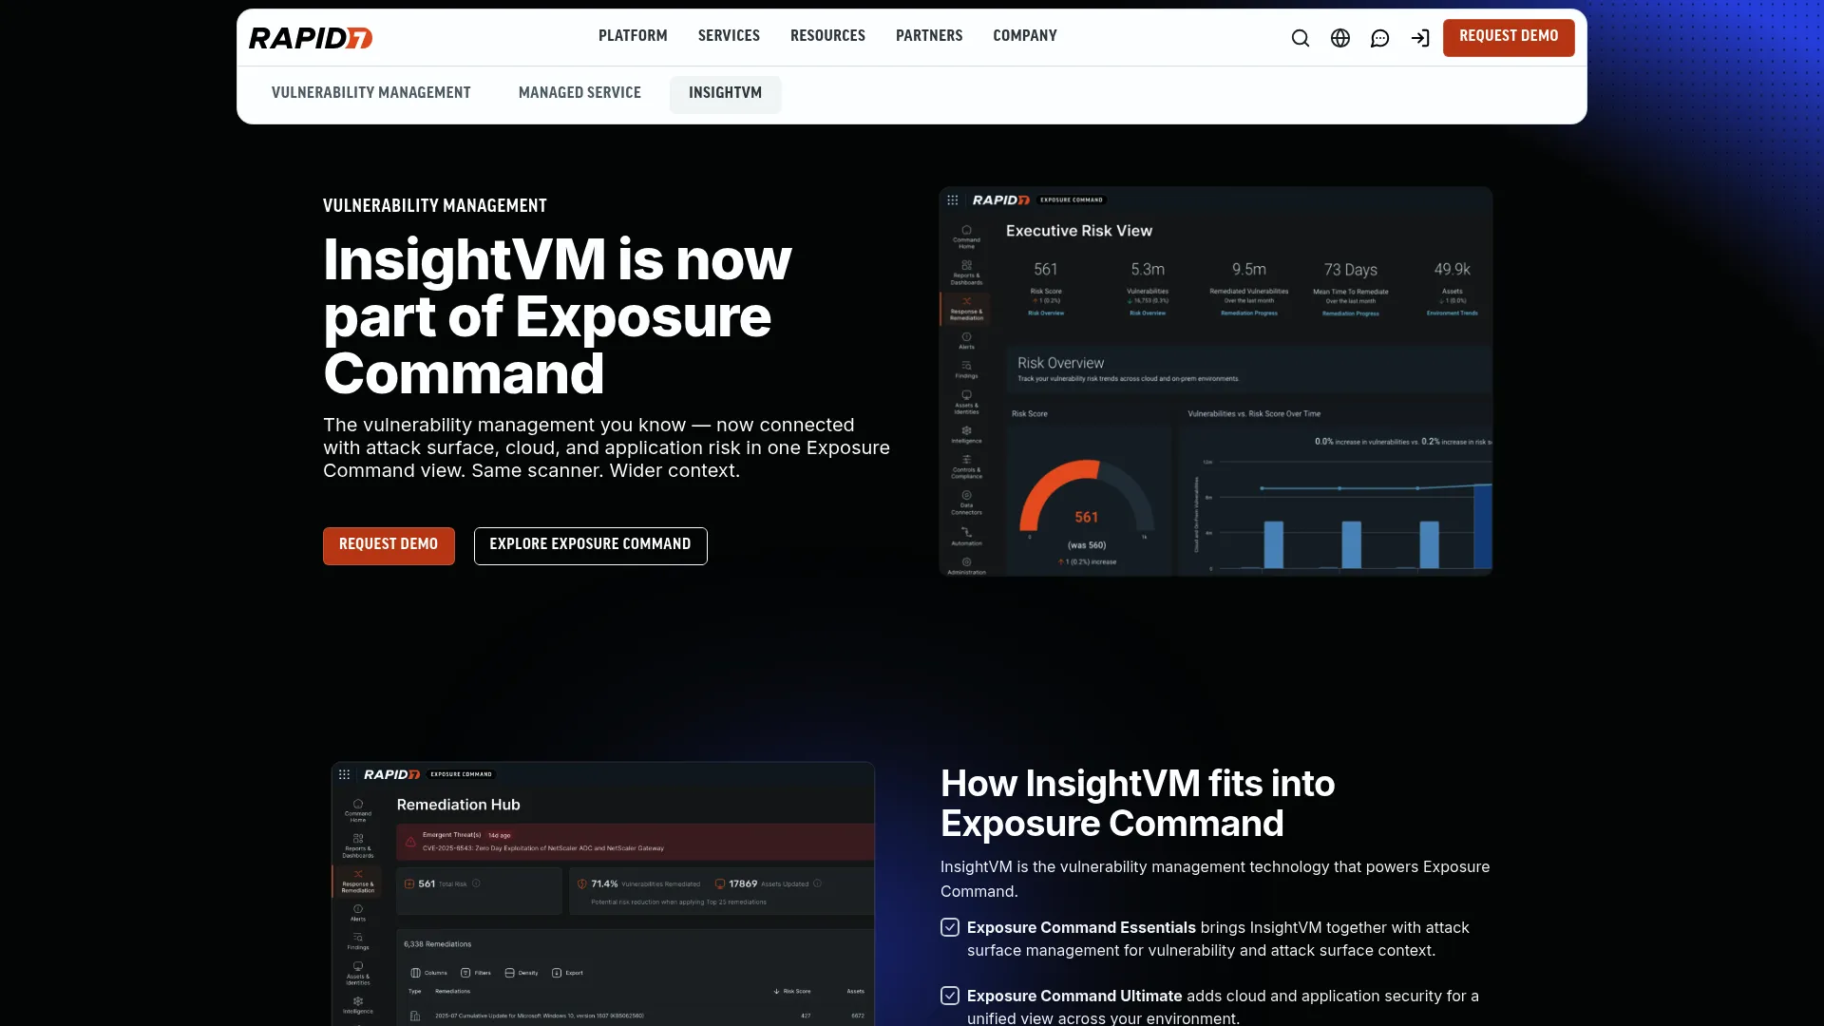Image resolution: width=1824 pixels, height=1026 pixels.
Task: Click the Exposure Command Essentials check icon
Action: (950, 927)
